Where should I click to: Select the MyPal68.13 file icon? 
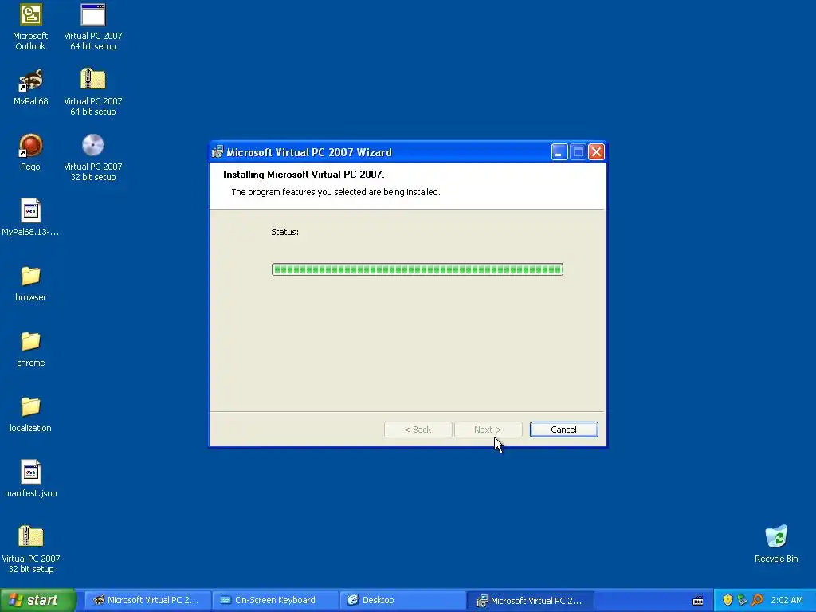pos(30,218)
